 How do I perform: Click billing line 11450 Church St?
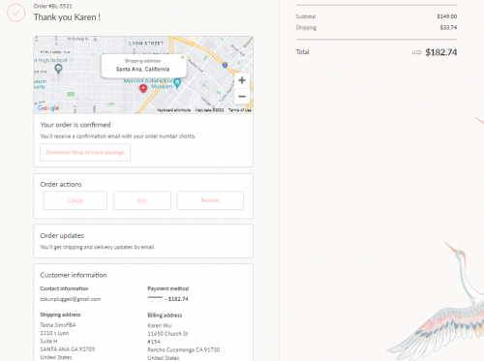tap(167, 334)
